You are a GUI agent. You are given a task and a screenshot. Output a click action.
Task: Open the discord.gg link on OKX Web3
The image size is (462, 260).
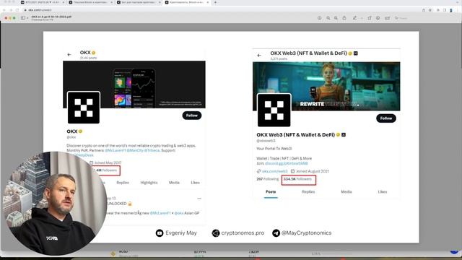coord(287,163)
